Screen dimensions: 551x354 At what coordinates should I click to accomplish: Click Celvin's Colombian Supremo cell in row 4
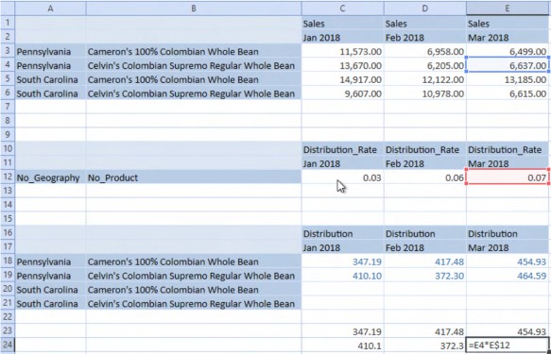point(193,65)
